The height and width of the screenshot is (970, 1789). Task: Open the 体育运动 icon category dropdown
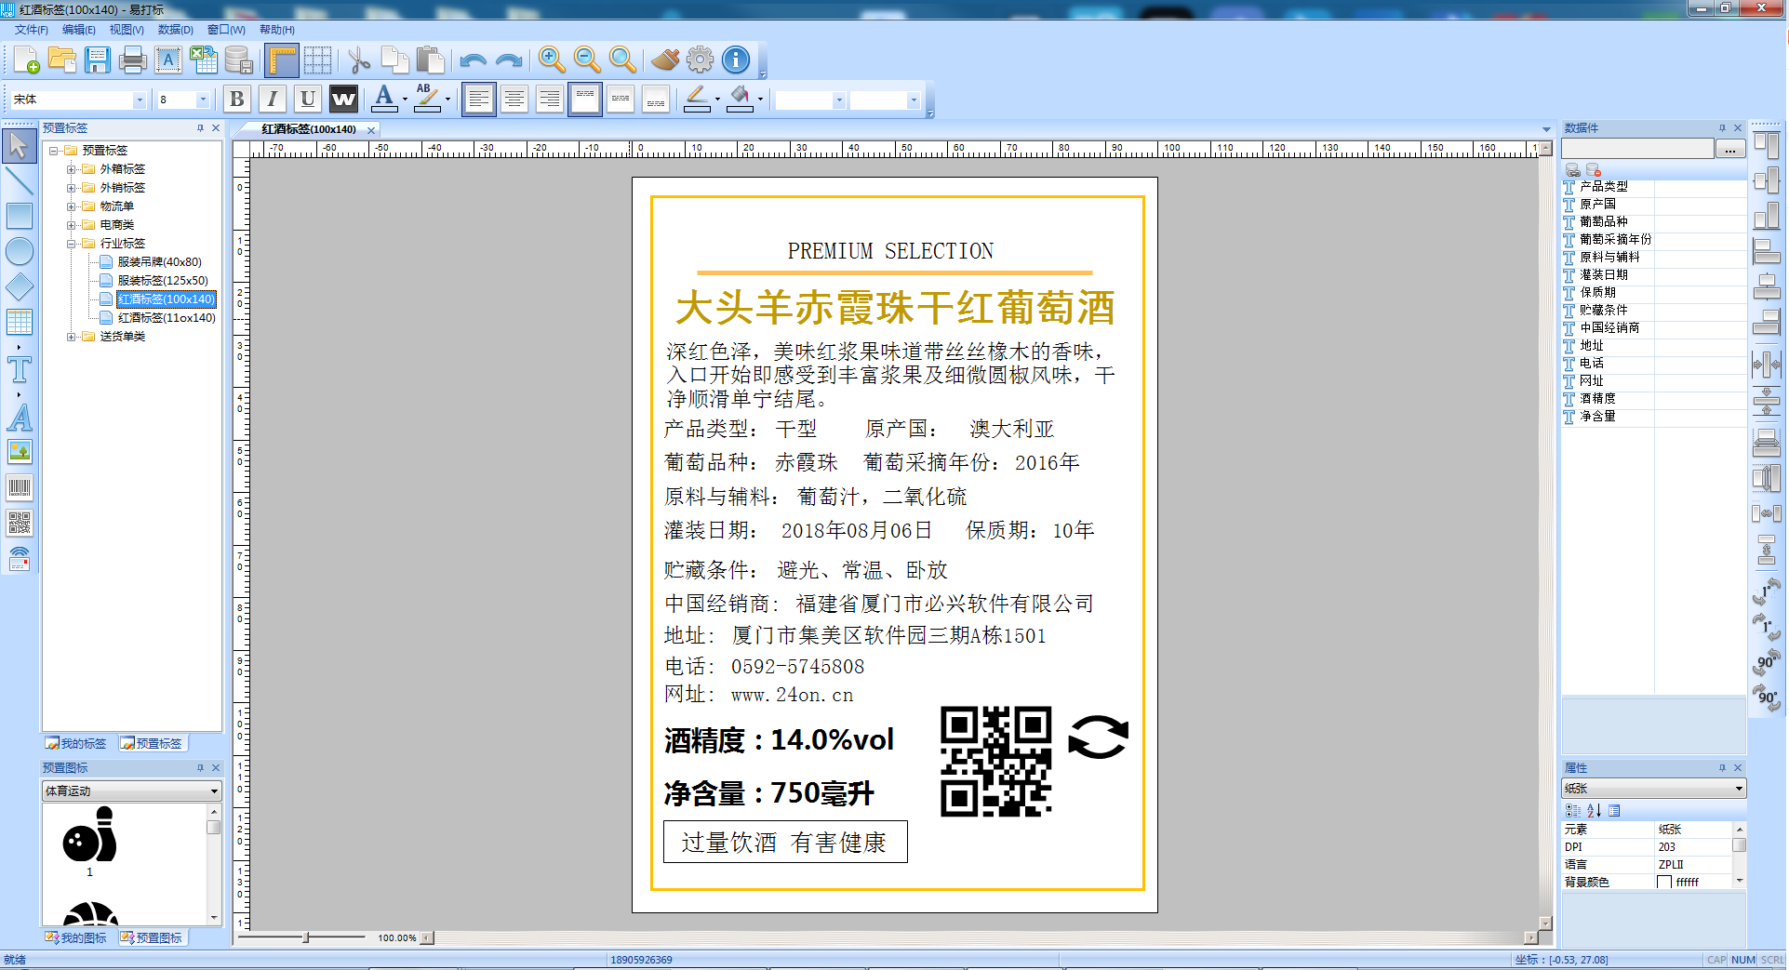pyautogui.click(x=132, y=791)
